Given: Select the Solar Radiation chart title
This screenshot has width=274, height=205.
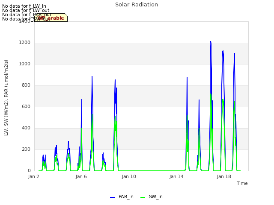Looking at the screenshot, I should coord(137,5).
